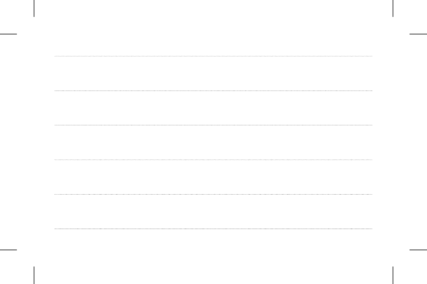Click the top-left vertical crop mark

35,8
